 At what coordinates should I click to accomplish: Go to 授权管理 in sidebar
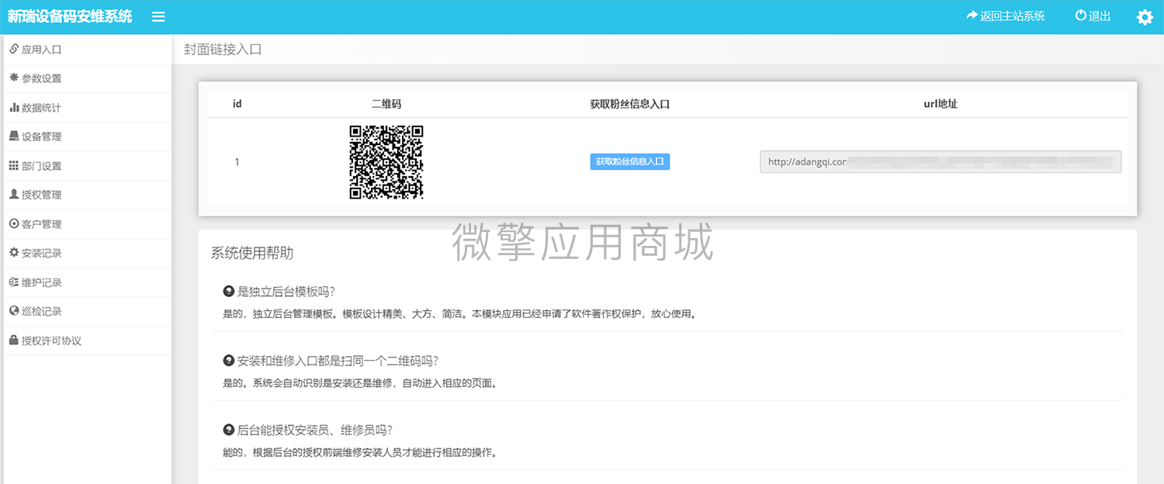pos(87,195)
